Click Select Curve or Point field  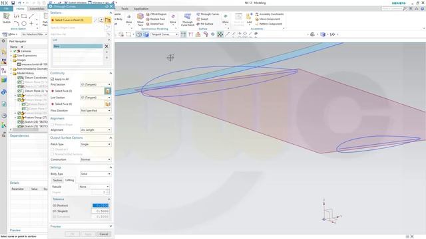pyautogui.click(x=71, y=20)
